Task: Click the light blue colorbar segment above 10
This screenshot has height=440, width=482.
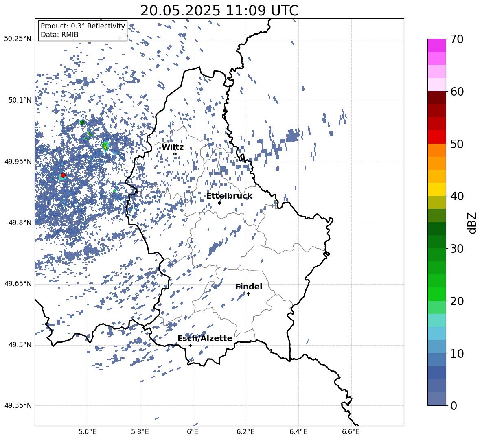Action: (x=436, y=333)
